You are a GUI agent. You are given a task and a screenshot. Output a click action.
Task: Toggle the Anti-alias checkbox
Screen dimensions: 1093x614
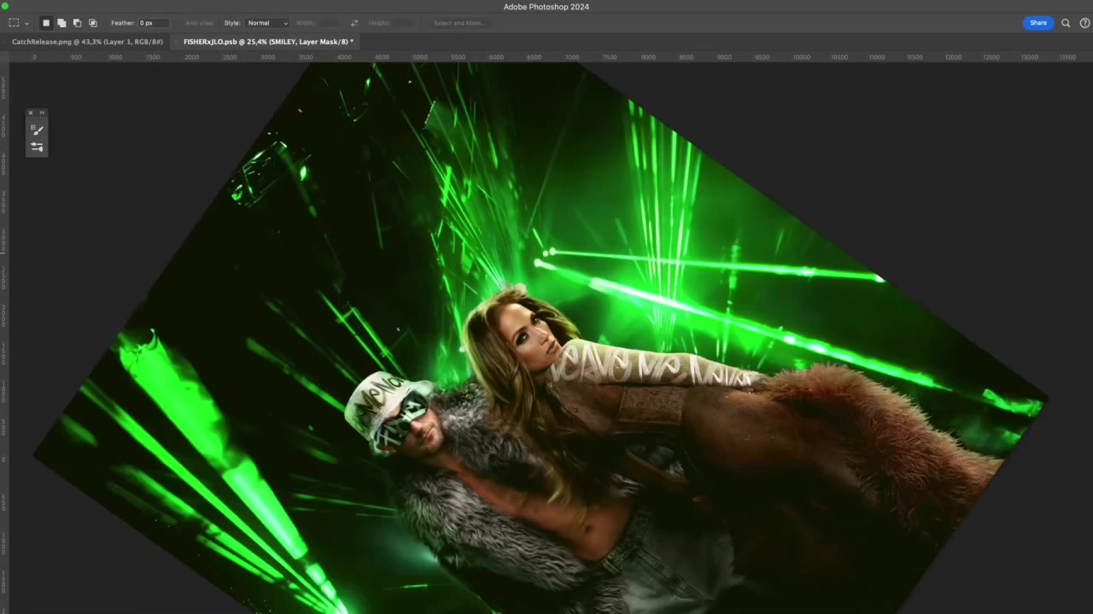[x=199, y=23]
